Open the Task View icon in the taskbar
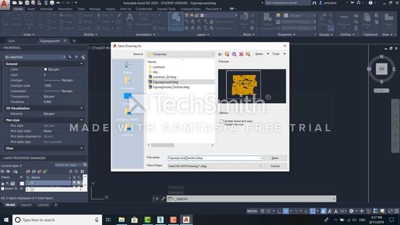400x225 pixels. point(108,219)
